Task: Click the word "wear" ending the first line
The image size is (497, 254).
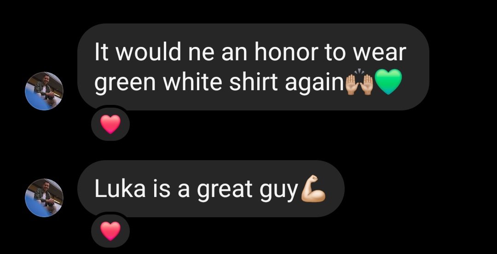Action: coord(379,53)
